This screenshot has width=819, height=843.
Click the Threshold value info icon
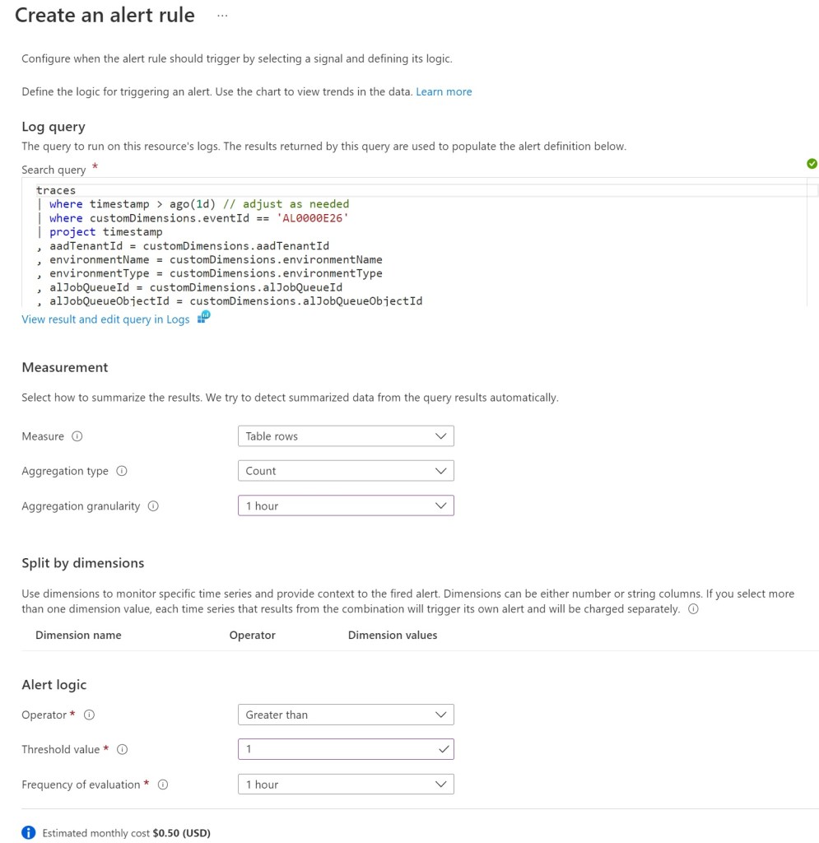pos(122,750)
